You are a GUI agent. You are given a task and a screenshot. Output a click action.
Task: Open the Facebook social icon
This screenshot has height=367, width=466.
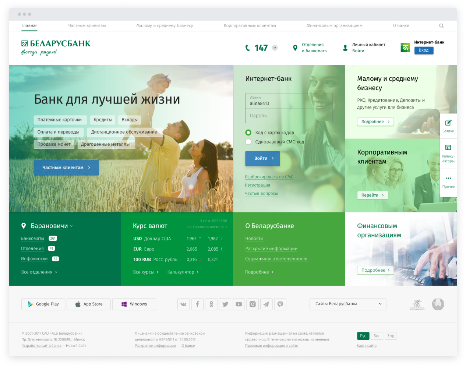(x=197, y=304)
